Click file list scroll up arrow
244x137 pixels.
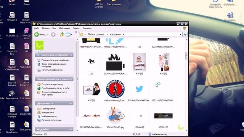point(186,40)
